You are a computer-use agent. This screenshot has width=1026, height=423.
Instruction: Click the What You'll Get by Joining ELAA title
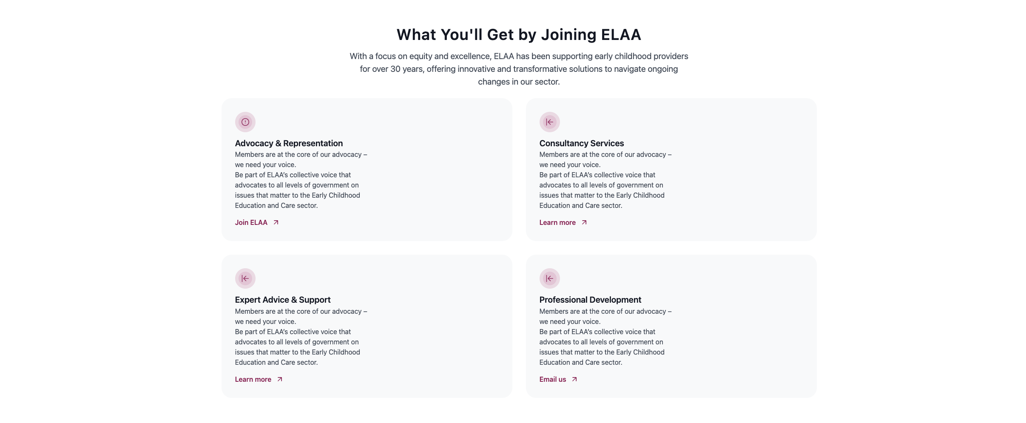[x=518, y=34]
